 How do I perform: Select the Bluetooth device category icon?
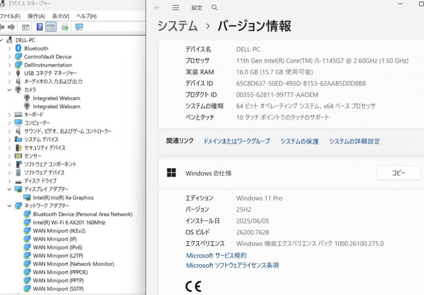(x=18, y=48)
